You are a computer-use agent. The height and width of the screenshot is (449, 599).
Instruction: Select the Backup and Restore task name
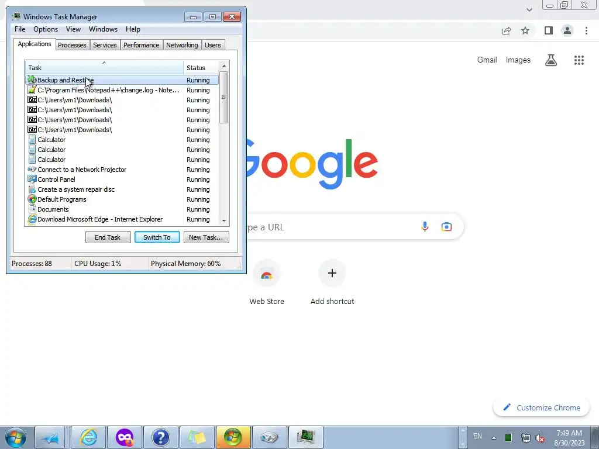pyautogui.click(x=66, y=80)
